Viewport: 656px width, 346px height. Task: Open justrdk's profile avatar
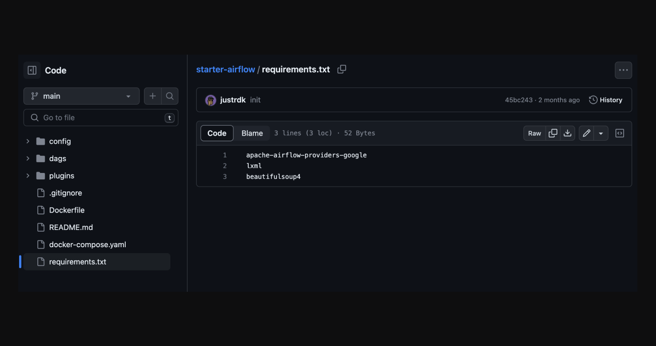pyautogui.click(x=210, y=100)
